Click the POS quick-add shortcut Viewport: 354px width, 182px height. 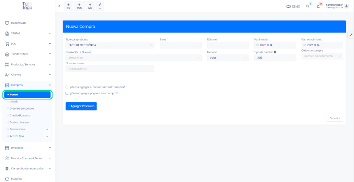coord(79,6)
